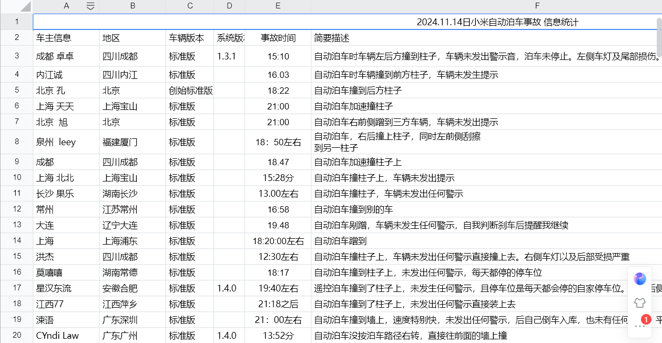Click header cell '事故时间'

(x=278, y=38)
